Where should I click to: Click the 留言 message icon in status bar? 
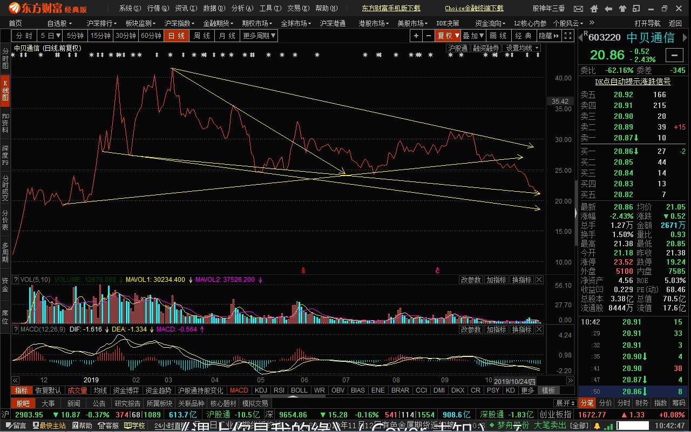coord(17,426)
